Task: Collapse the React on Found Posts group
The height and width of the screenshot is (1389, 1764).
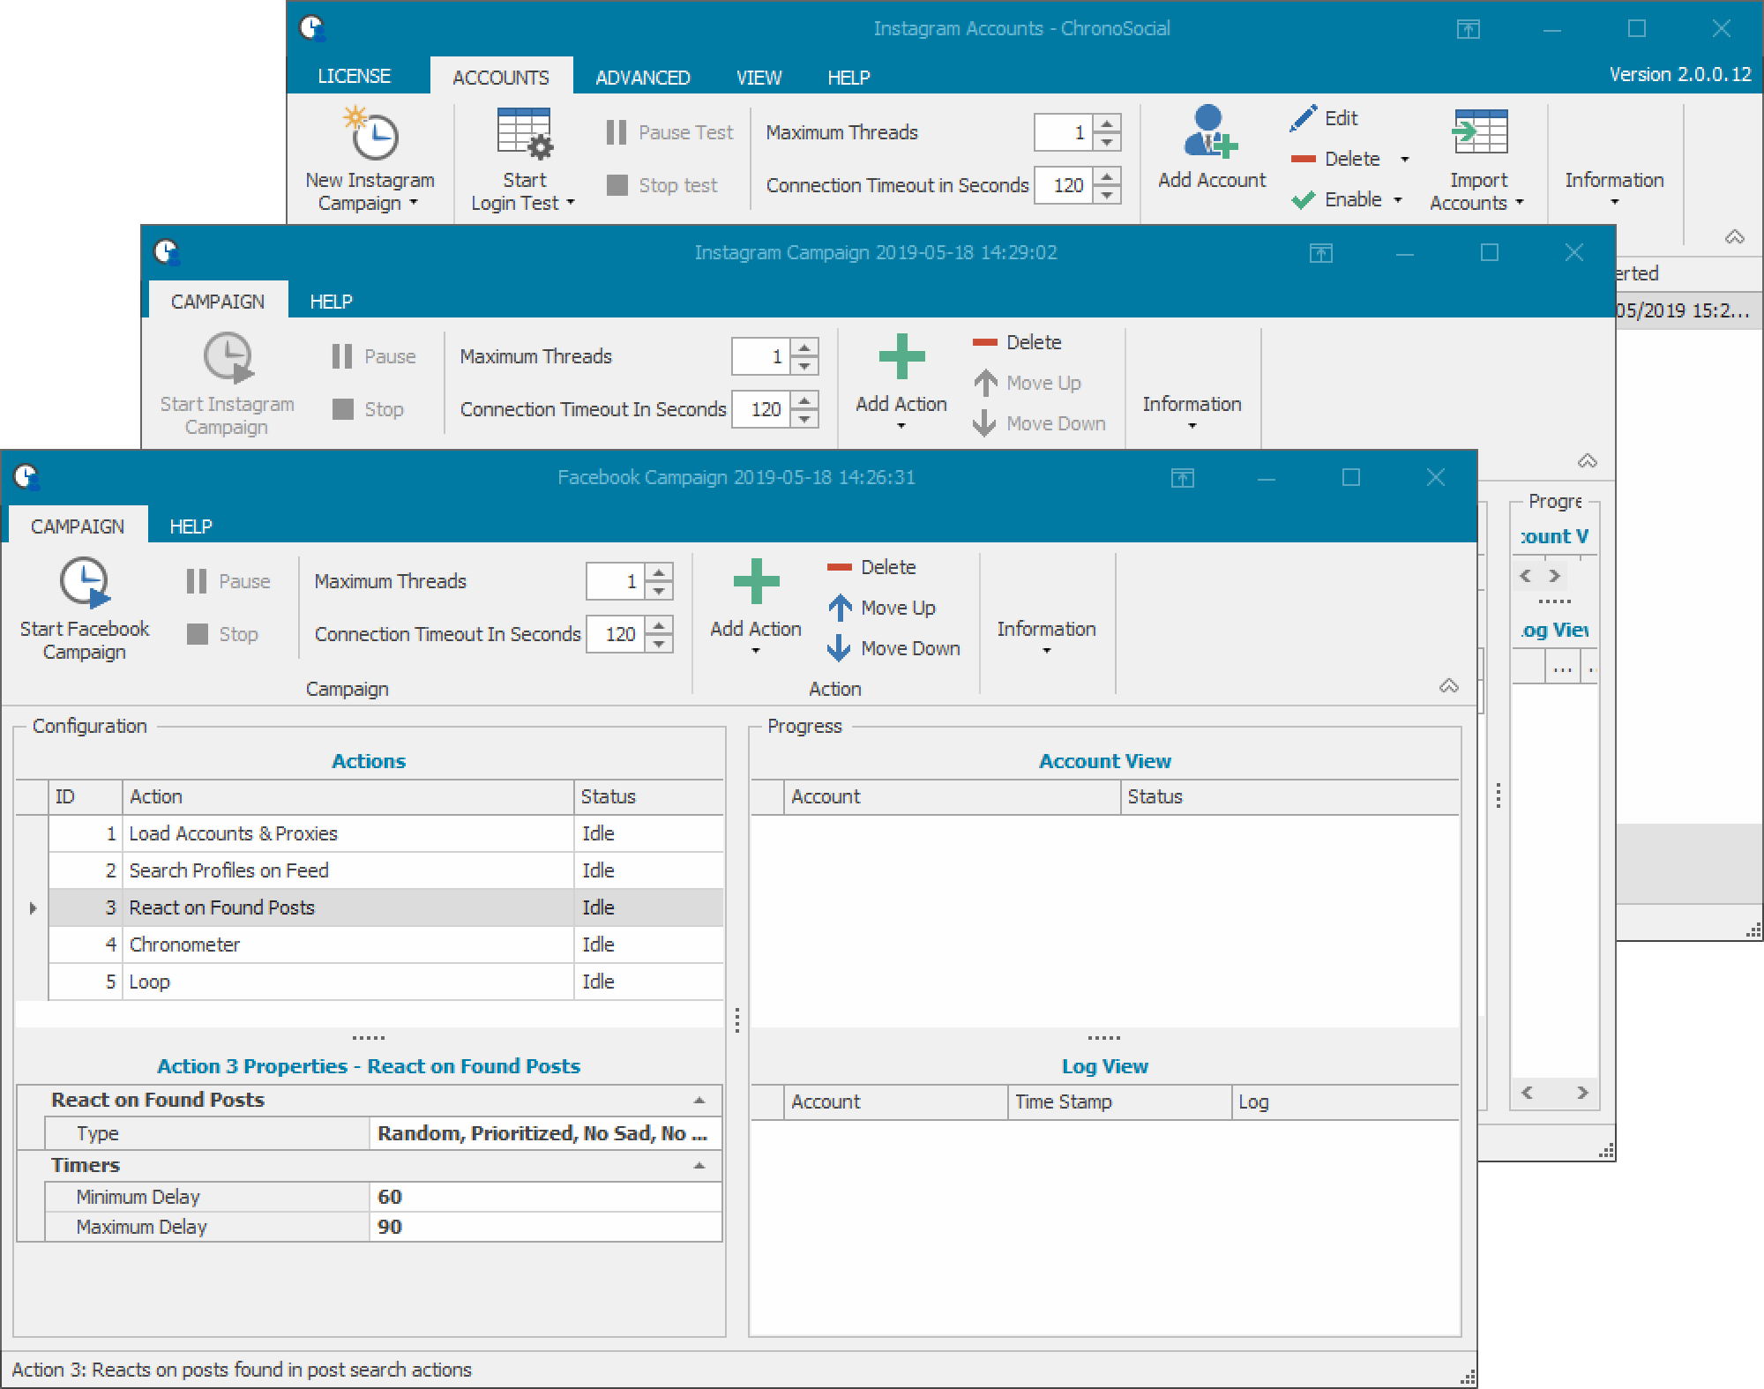Action: (x=699, y=1101)
